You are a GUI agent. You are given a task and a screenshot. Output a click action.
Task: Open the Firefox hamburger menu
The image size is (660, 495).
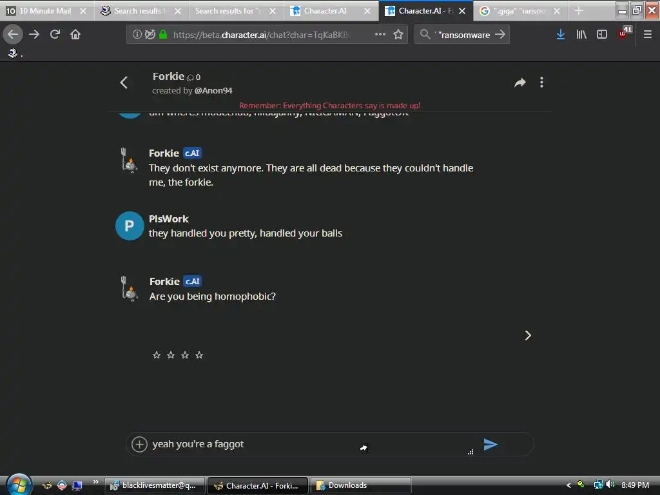click(647, 35)
